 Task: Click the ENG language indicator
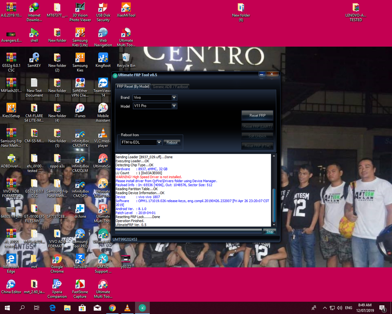(x=348, y=308)
